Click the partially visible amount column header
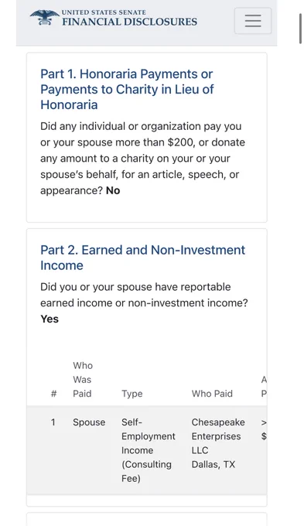The image size is (304, 526). (x=264, y=387)
